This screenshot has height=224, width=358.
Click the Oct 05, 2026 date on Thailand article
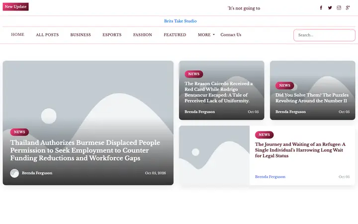pyautogui.click(x=156, y=173)
